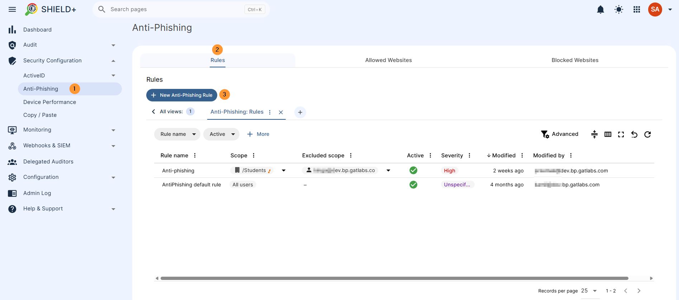Viewport: 679px width, 300px height.
Task: Reset table view with undo icon
Action: [634, 134]
